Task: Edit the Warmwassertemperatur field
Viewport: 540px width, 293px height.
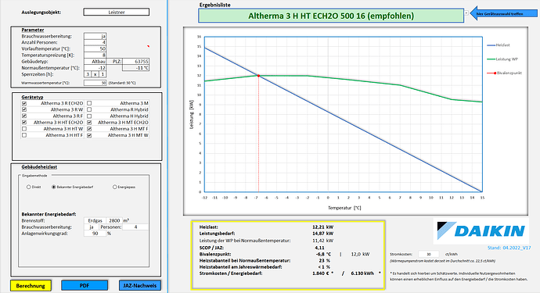Action: pyautogui.click(x=95, y=83)
